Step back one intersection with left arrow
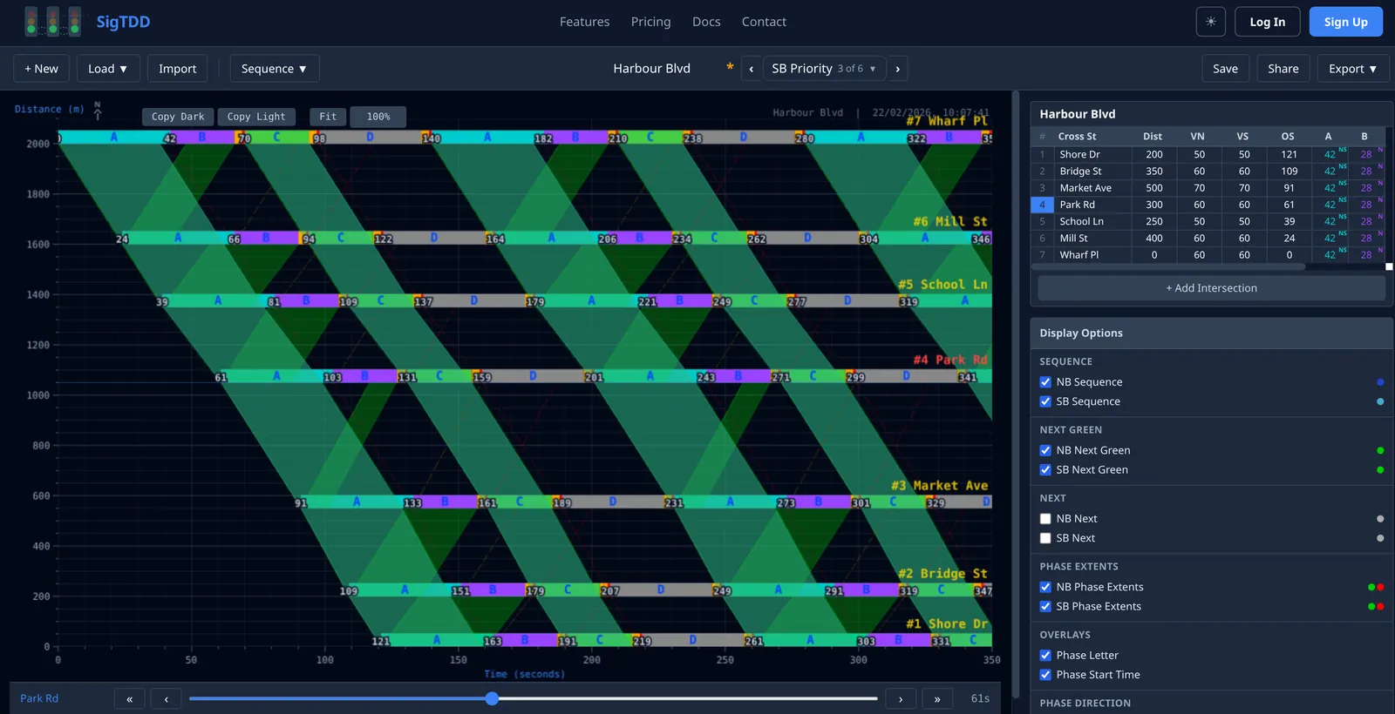Image resolution: width=1395 pixels, height=714 pixels. (x=166, y=698)
